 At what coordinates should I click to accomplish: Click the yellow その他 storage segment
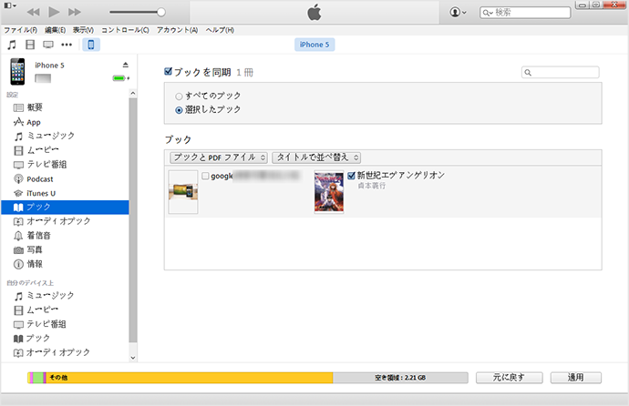coord(190,378)
